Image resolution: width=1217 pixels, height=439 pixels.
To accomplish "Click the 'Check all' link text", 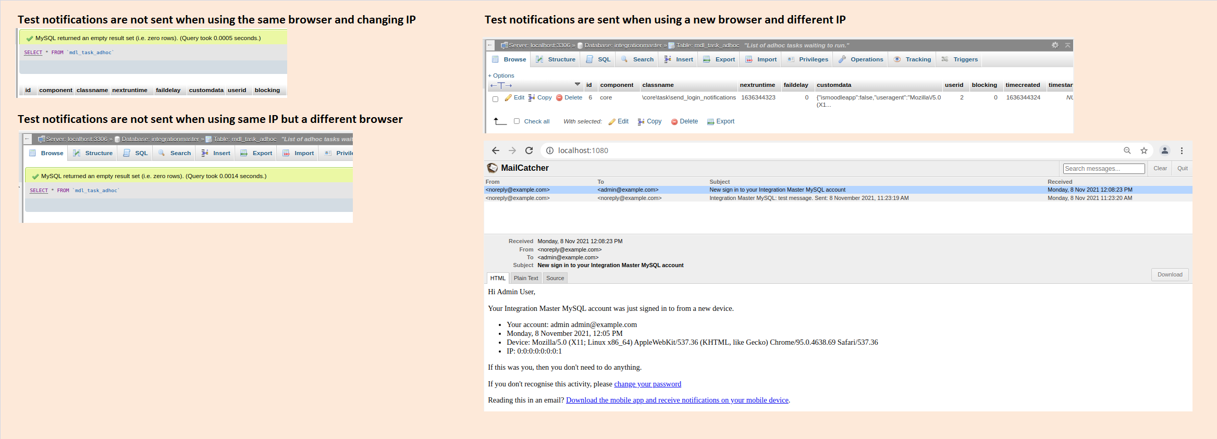I will pyautogui.click(x=537, y=121).
